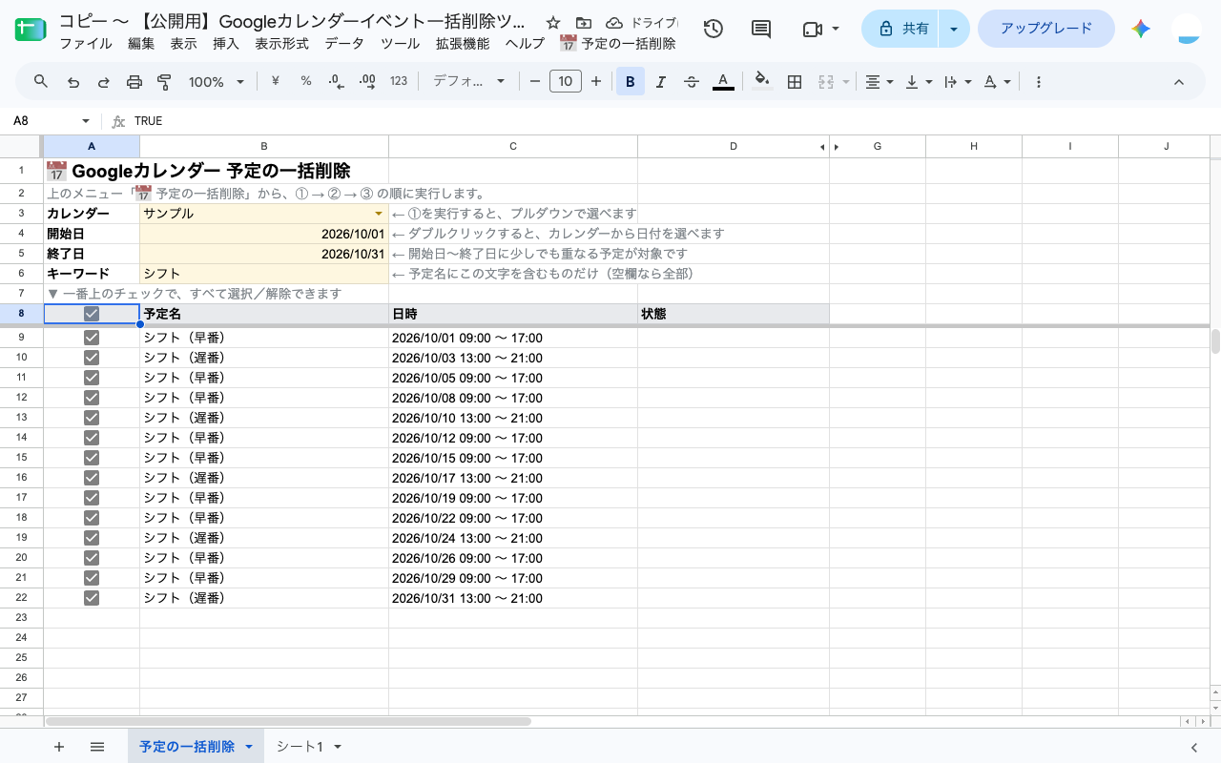Expand hidden columns arrow after D
1221x763 pixels.
click(x=837, y=147)
